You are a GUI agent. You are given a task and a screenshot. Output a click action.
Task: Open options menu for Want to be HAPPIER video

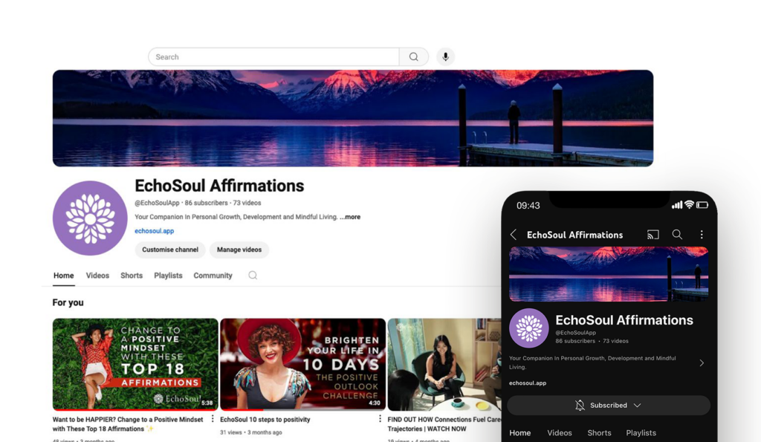point(213,419)
